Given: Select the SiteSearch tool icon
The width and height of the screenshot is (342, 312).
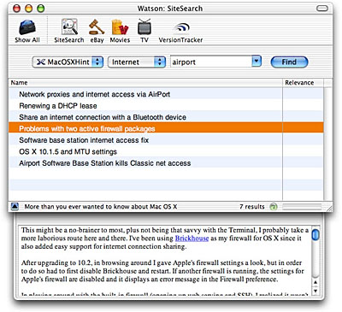Looking at the screenshot, I should point(69,31).
